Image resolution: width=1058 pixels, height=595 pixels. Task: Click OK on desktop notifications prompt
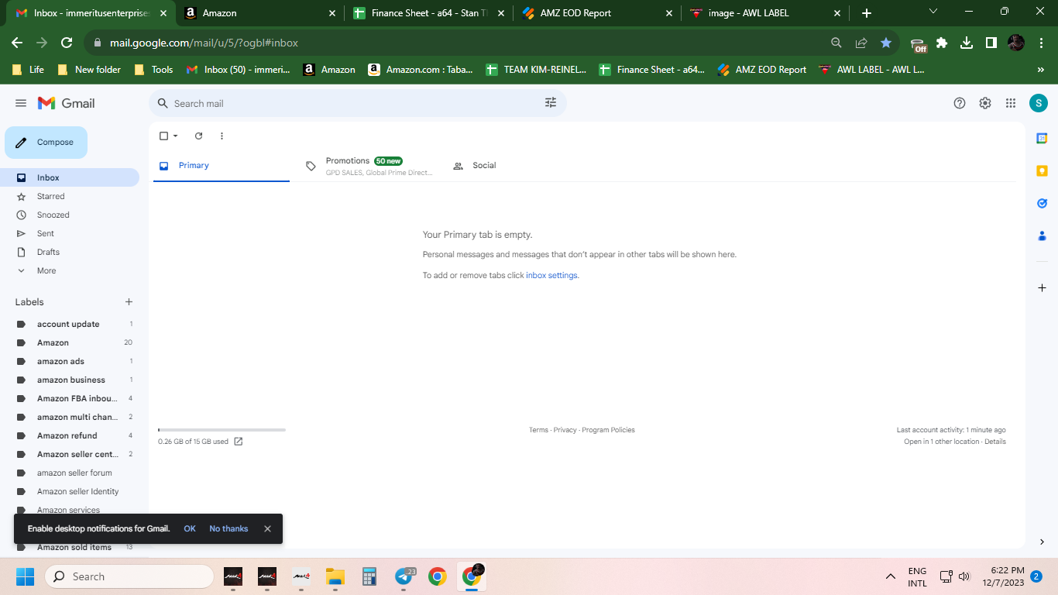[190, 528]
